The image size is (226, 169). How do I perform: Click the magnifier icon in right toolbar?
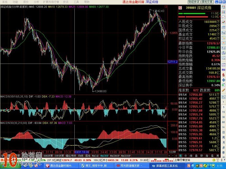(x=224, y=58)
